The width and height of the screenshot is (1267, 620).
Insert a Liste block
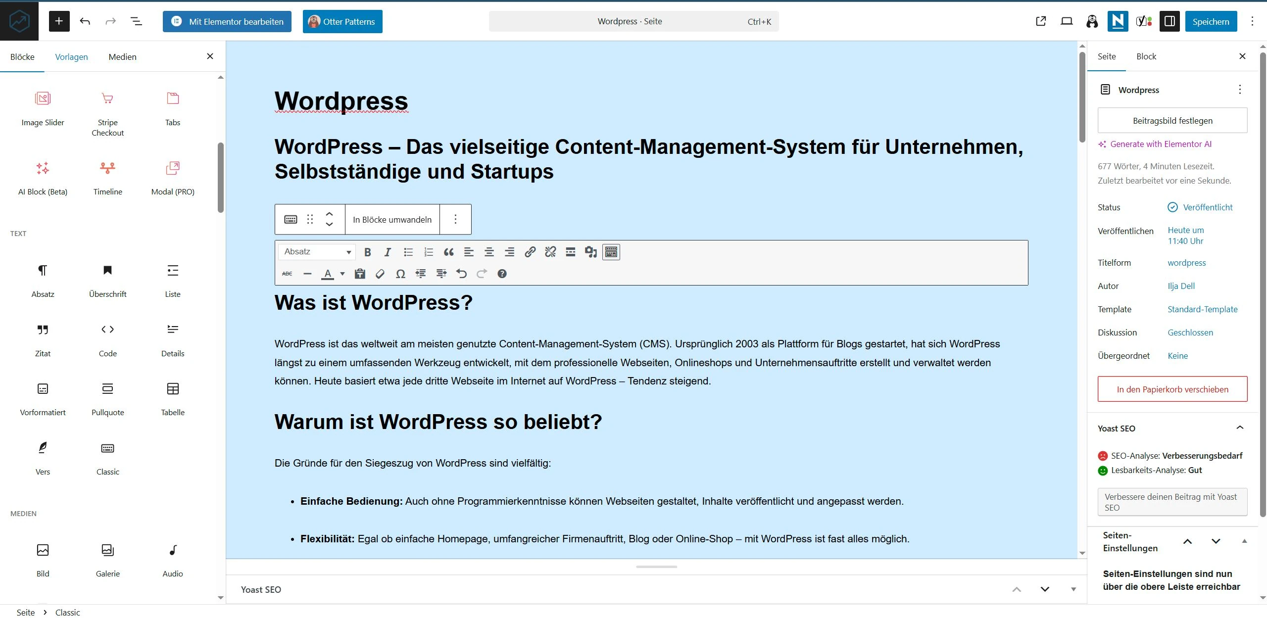pyautogui.click(x=173, y=281)
